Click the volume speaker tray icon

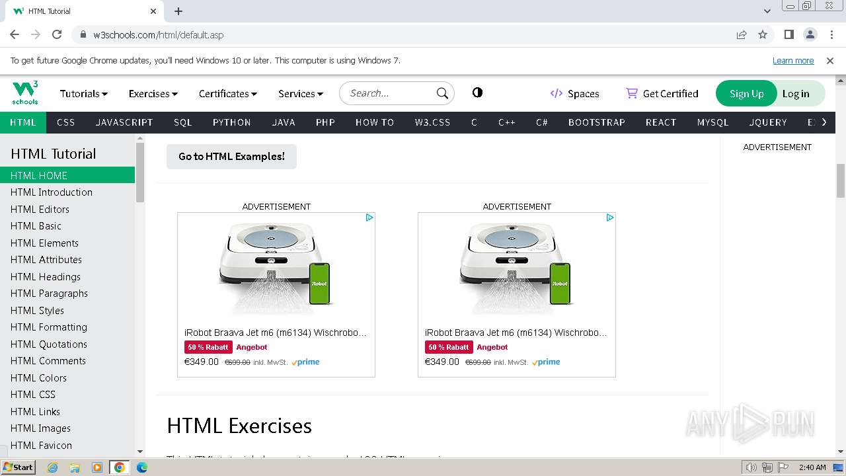(x=751, y=467)
